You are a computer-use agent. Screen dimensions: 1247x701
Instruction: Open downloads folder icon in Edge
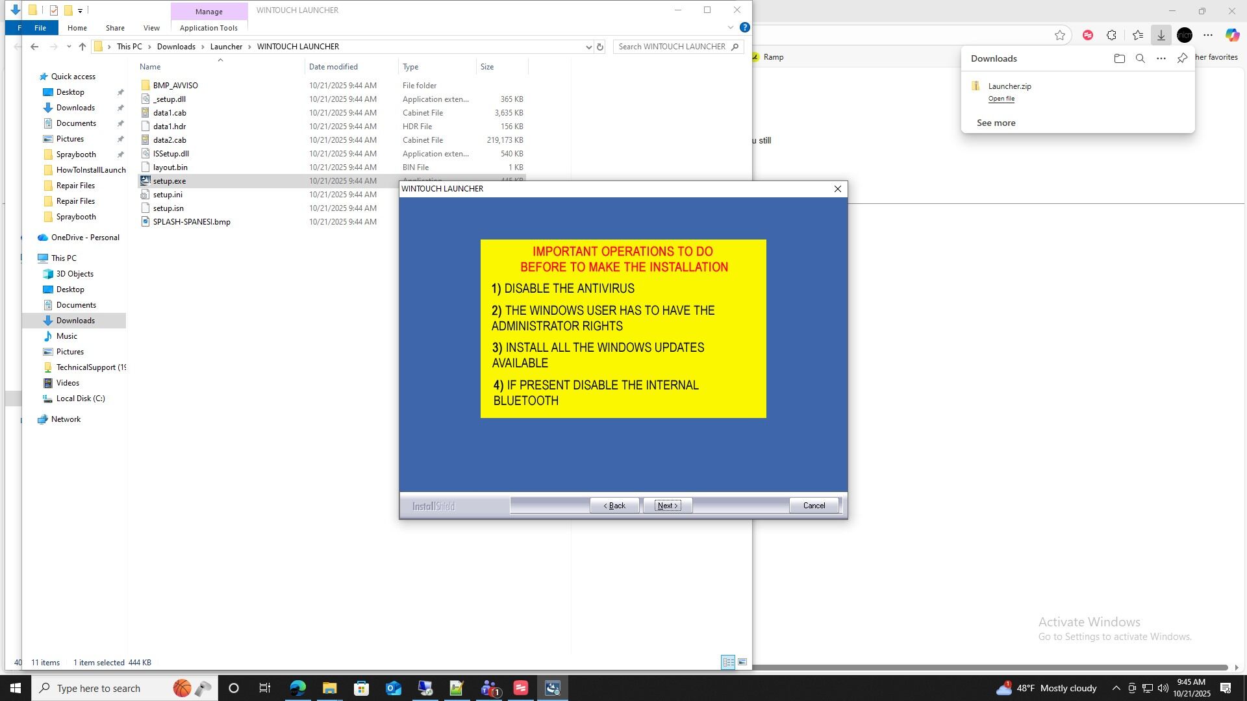tap(1119, 58)
